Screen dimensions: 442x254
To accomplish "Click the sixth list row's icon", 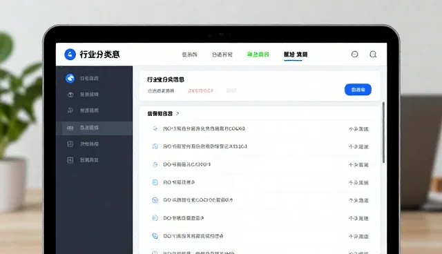I will tap(155, 218).
